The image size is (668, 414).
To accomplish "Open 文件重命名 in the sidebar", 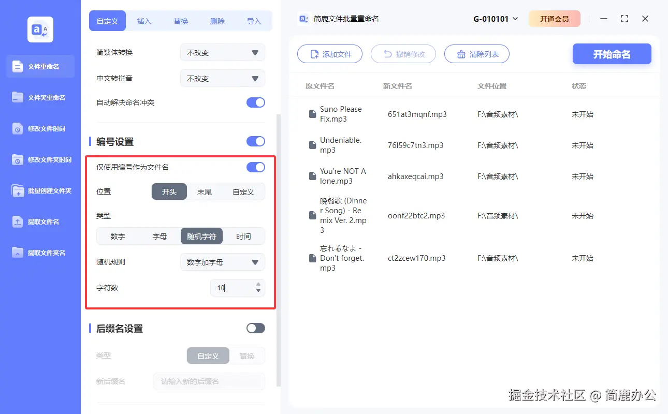I will click(40, 66).
